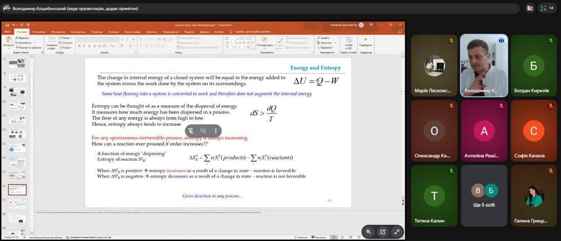The width and height of the screenshot is (561, 241).
Task: Click the Undo arrow in PowerPoint quick access
Action: [x=14, y=25]
